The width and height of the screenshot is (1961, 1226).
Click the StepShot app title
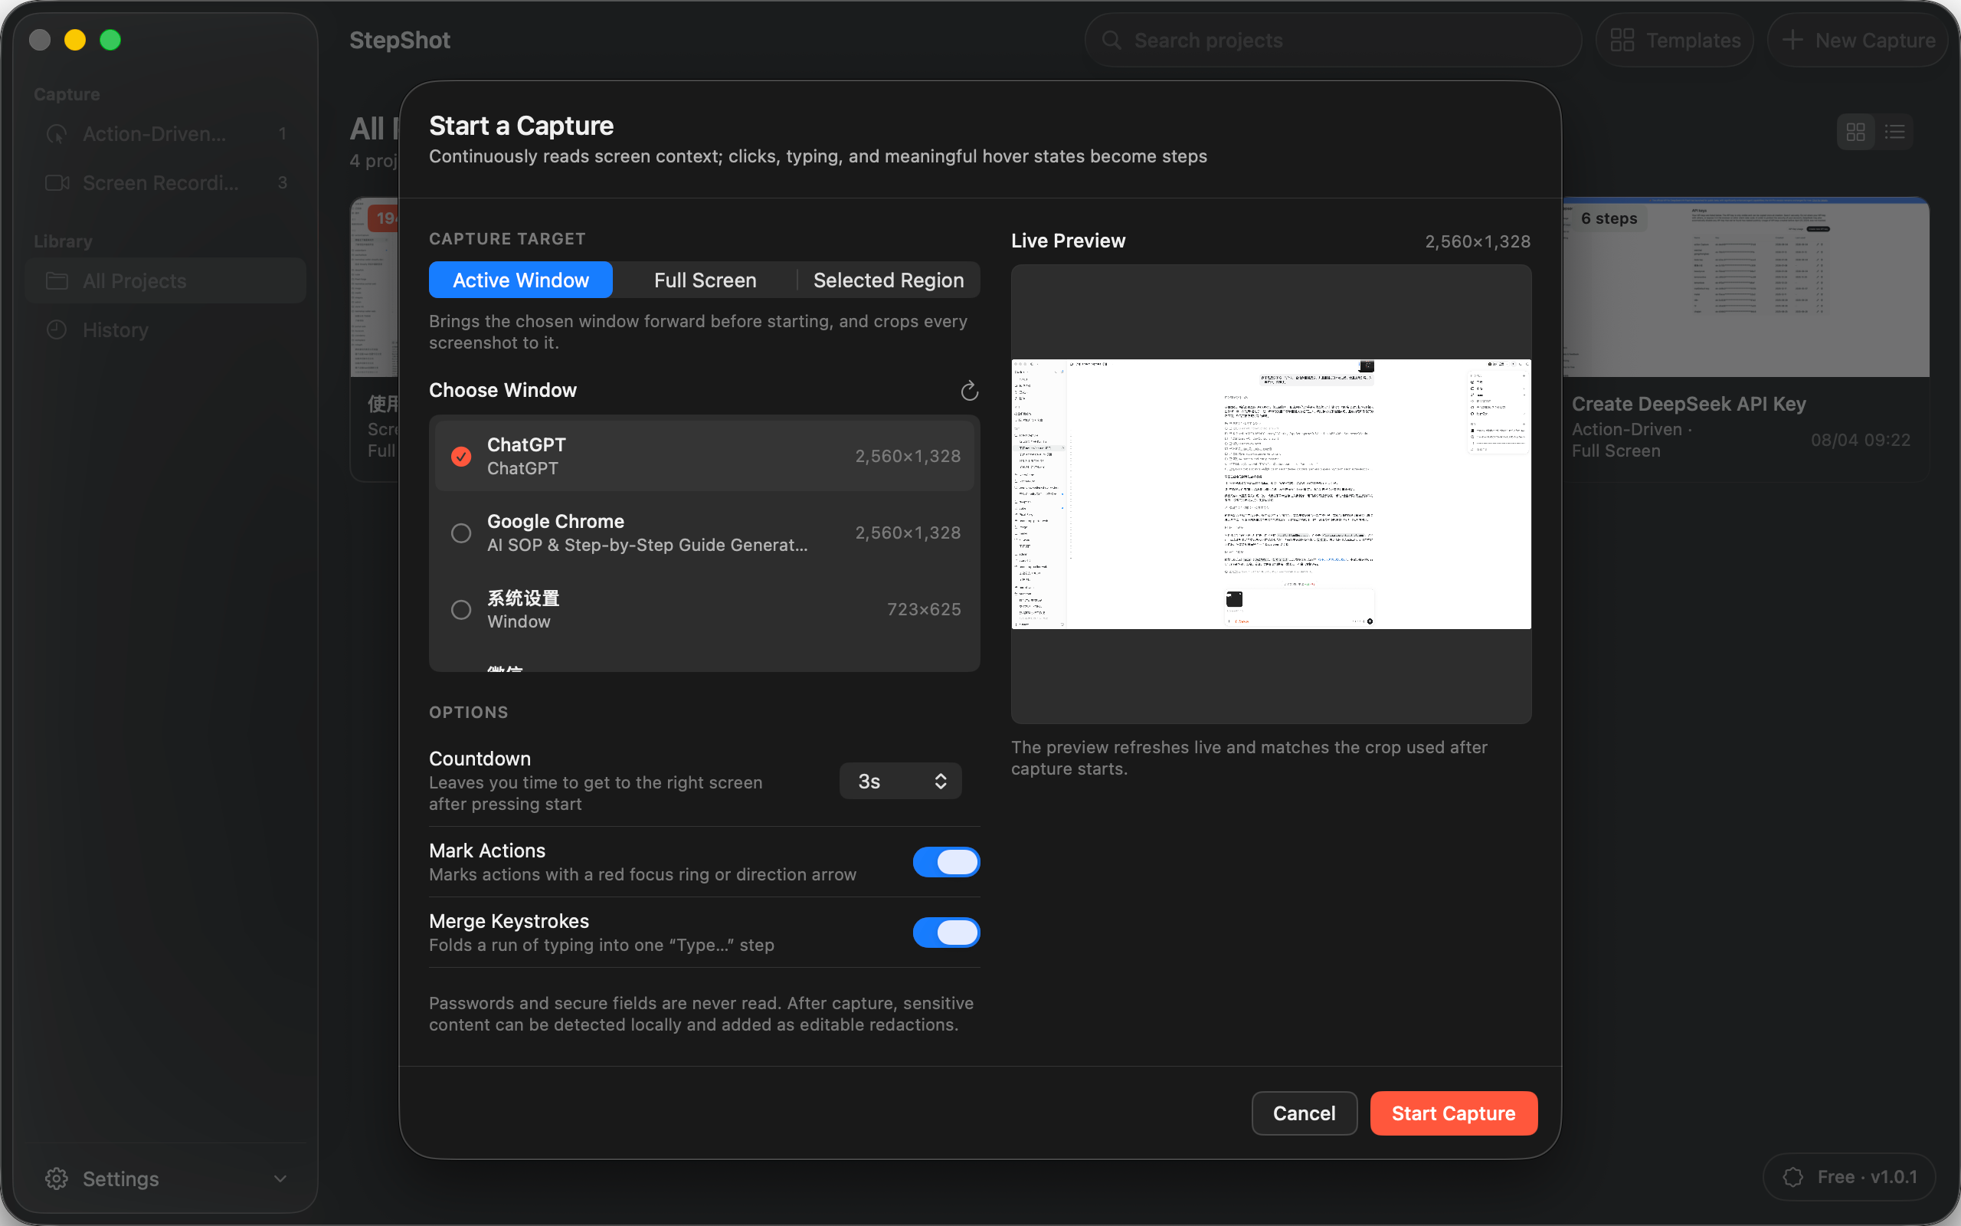point(400,40)
